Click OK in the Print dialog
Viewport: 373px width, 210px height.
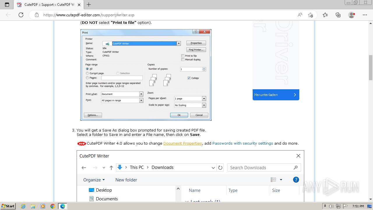point(179,115)
